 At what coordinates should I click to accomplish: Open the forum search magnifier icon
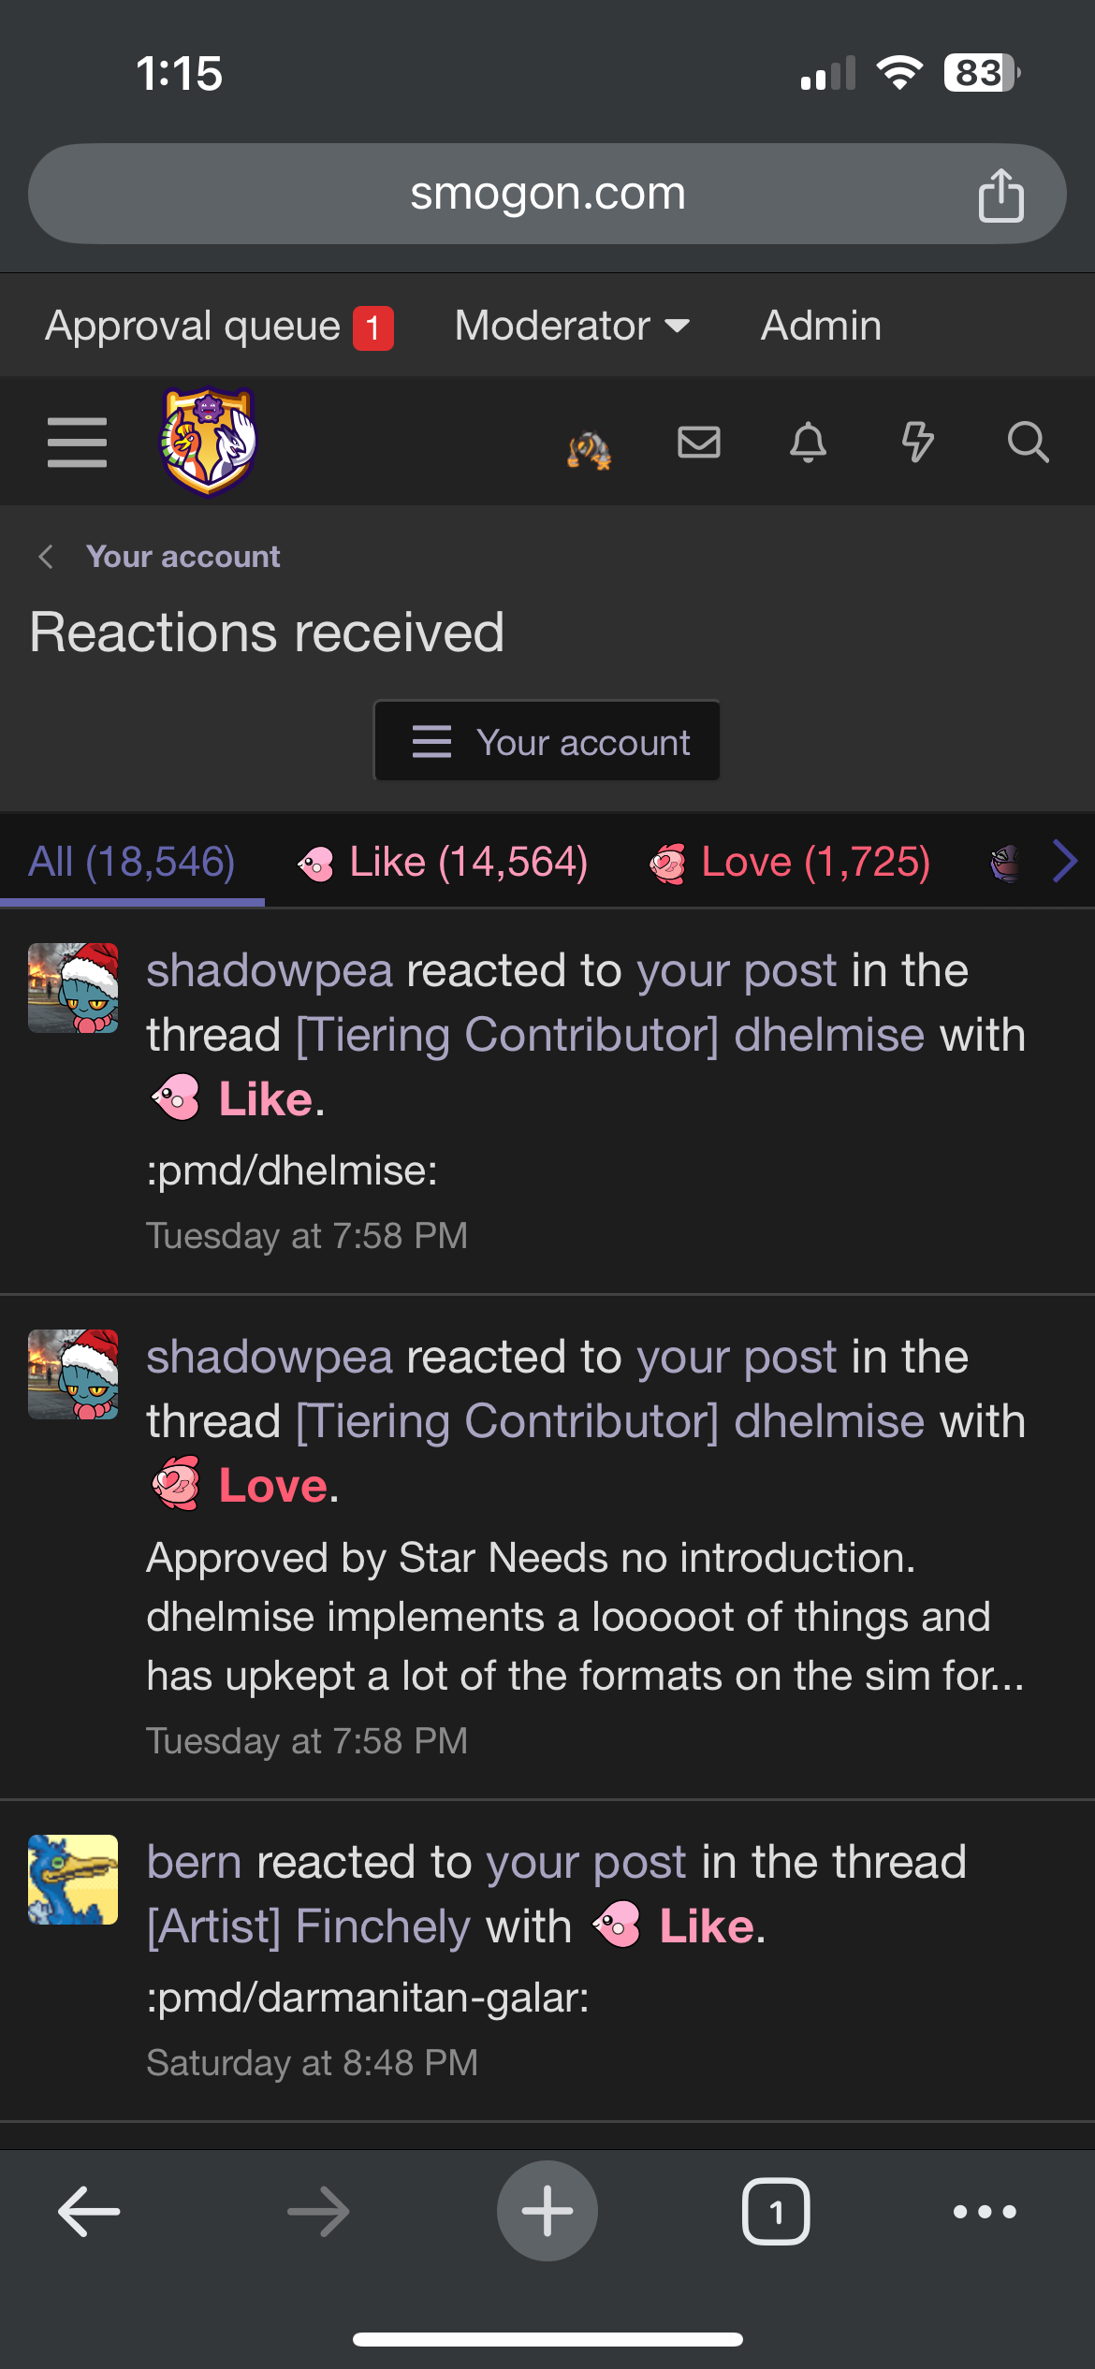(x=1028, y=442)
